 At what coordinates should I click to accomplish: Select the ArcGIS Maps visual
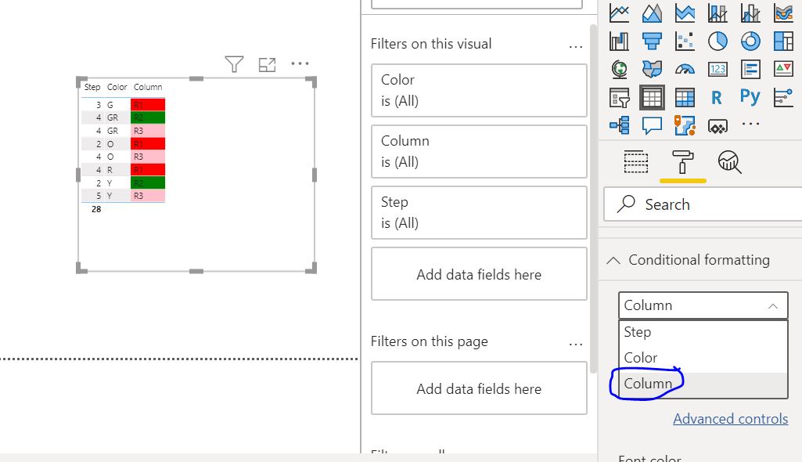pyautogui.click(x=685, y=125)
